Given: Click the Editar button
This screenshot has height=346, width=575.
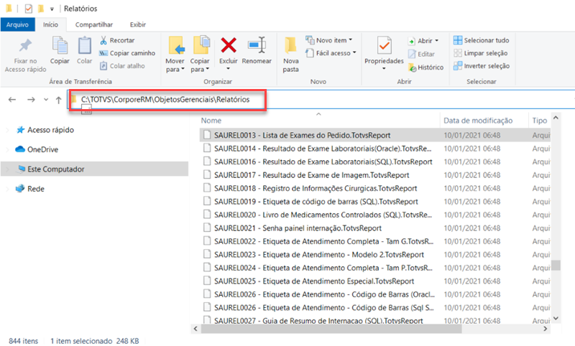Looking at the screenshot, I should coord(422,54).
